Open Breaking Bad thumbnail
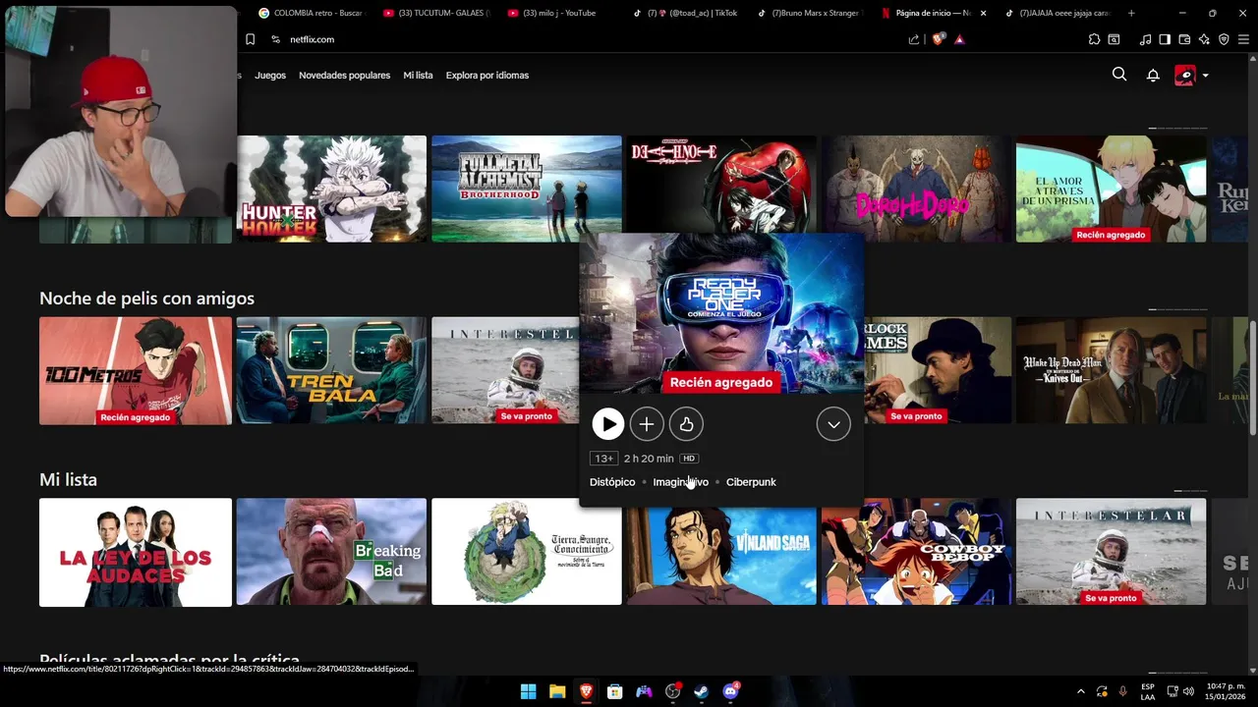The width and height of the screenshot is (1258, 707). (331, 552)
